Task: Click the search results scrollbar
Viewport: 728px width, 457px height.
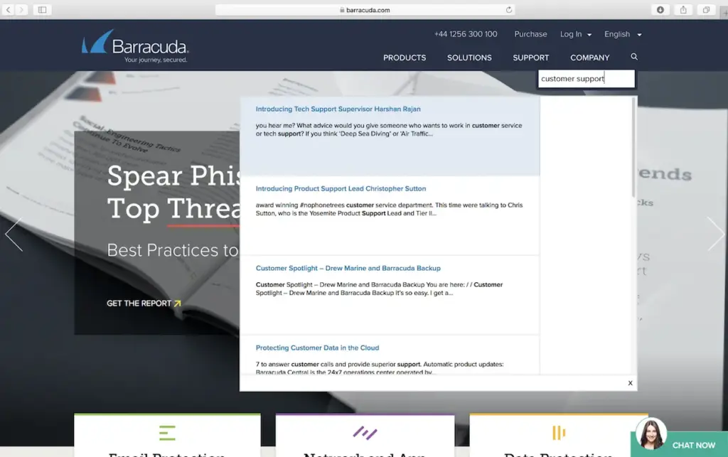Action: 633,149
